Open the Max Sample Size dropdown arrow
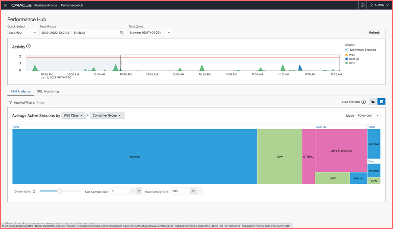Screen dimensions: 393x229 pyautogui.click(x=193, y=191)
